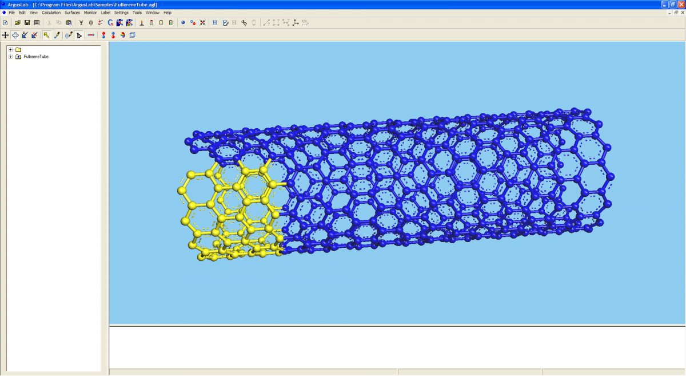The width and height of the screenshot is (686, 376).
Task: Select the FullereneTube item in tree
Action: click(35, 57)
